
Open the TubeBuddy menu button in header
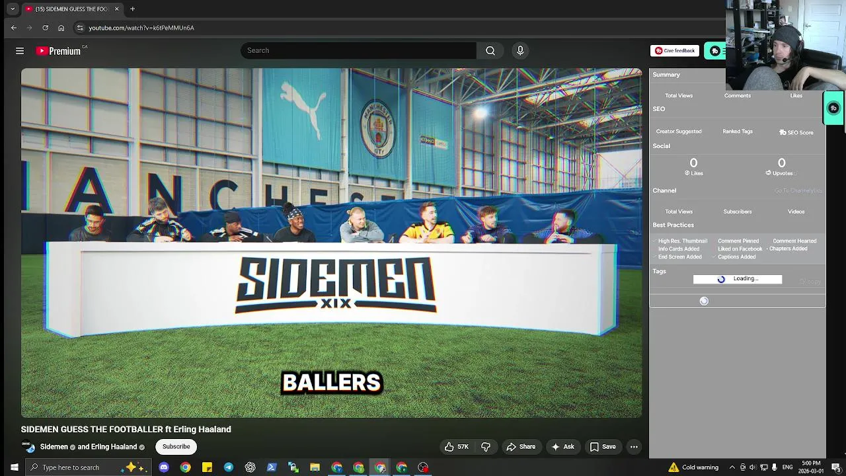tap(714, 51)
